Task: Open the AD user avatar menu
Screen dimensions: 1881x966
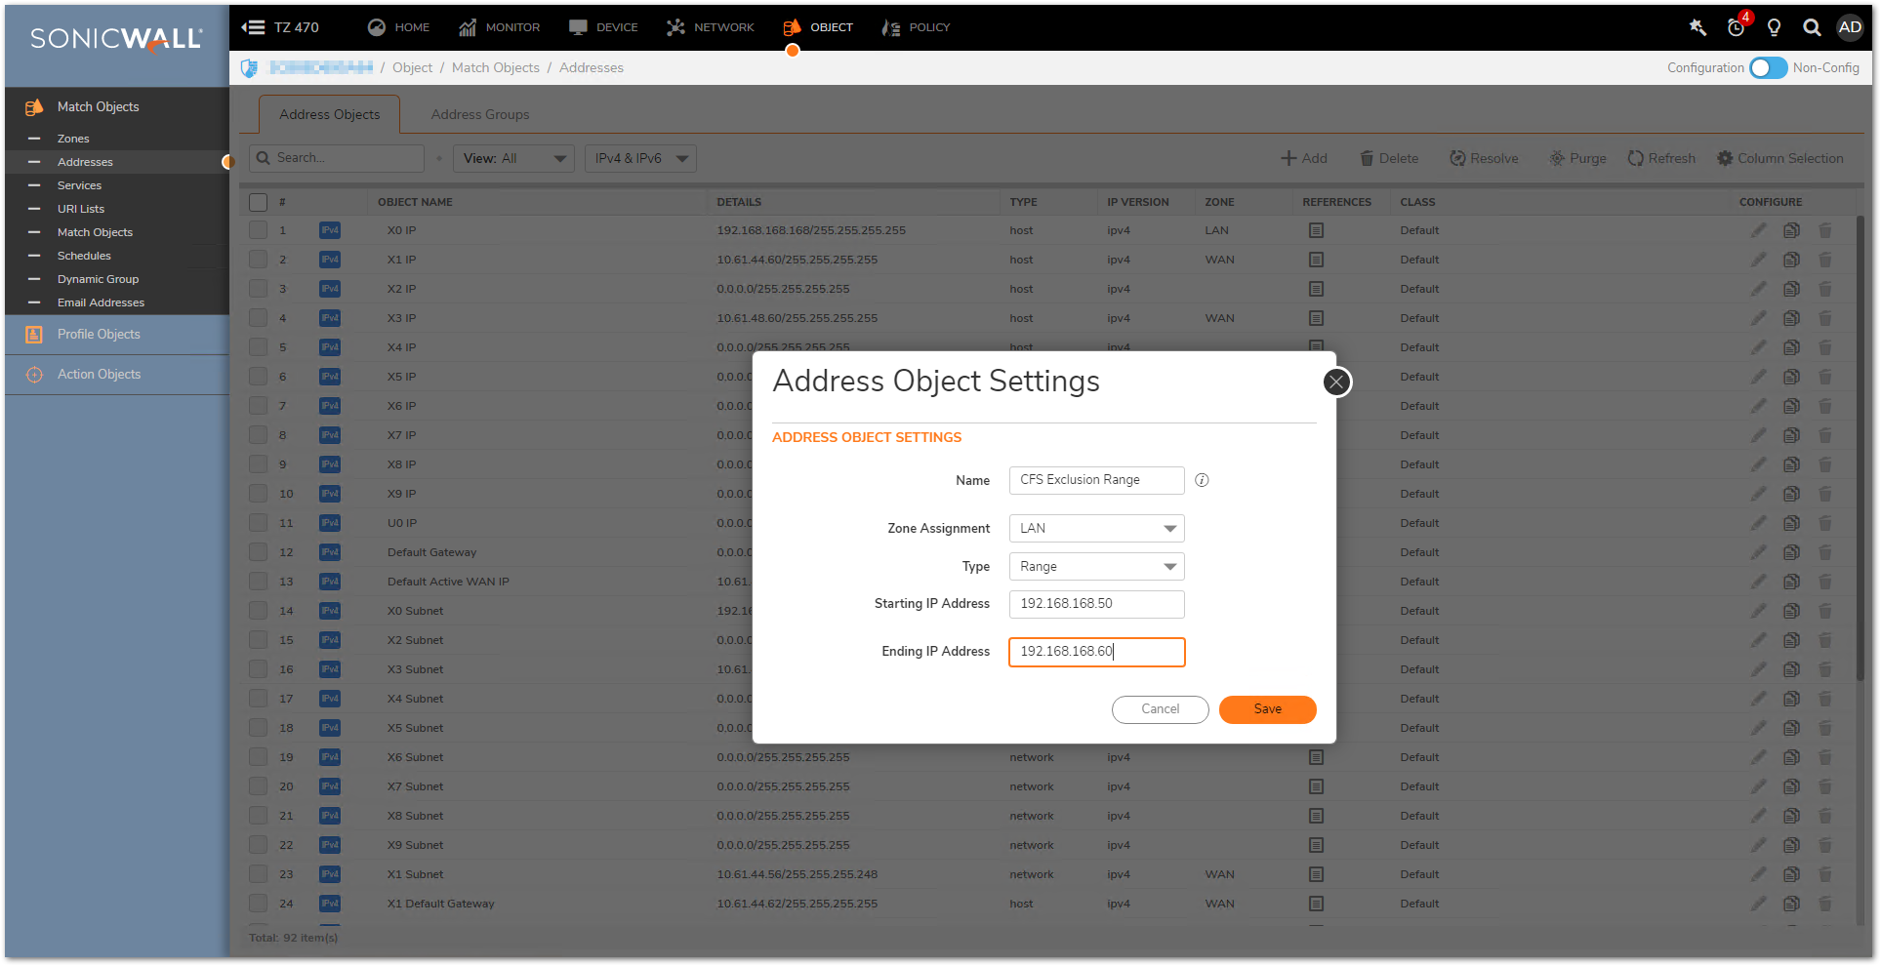Action: point(1850,27)
